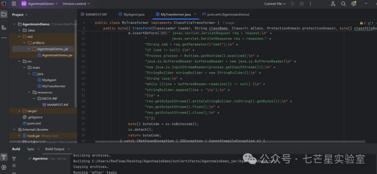The image size is (377, 174).
Task: Collapse the out folder
Action: pos(19,37)
